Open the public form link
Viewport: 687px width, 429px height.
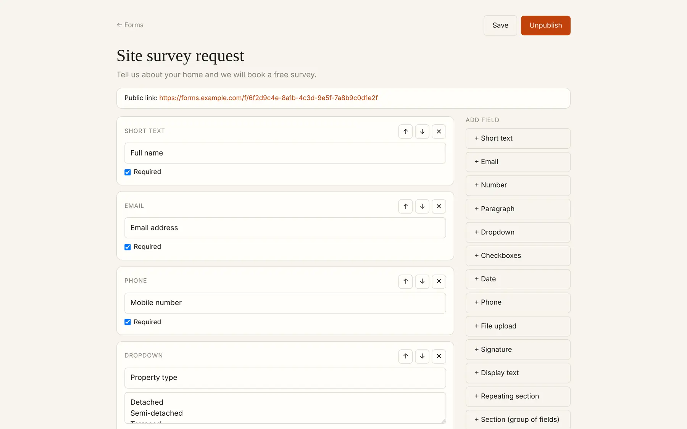pyautogui.click(x=268, y=98)
